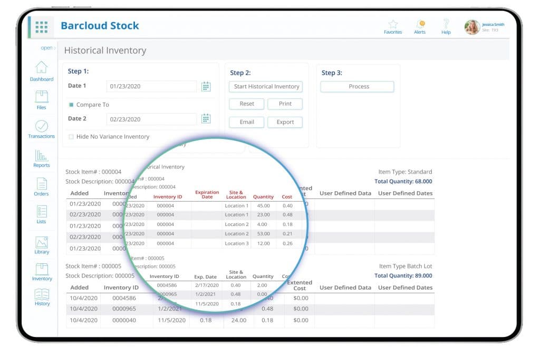Click red Site & Location column header
This screenshot has width=540, height=347.
coord(236,195)
